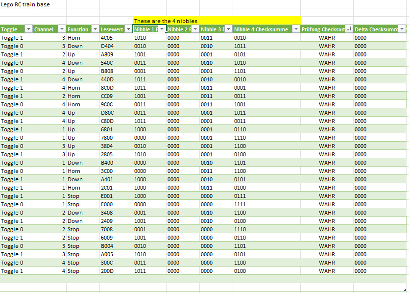The image size is (409, 293).
Task: Open the Channel column filter dropdown
Action: [x=62, y=29]
